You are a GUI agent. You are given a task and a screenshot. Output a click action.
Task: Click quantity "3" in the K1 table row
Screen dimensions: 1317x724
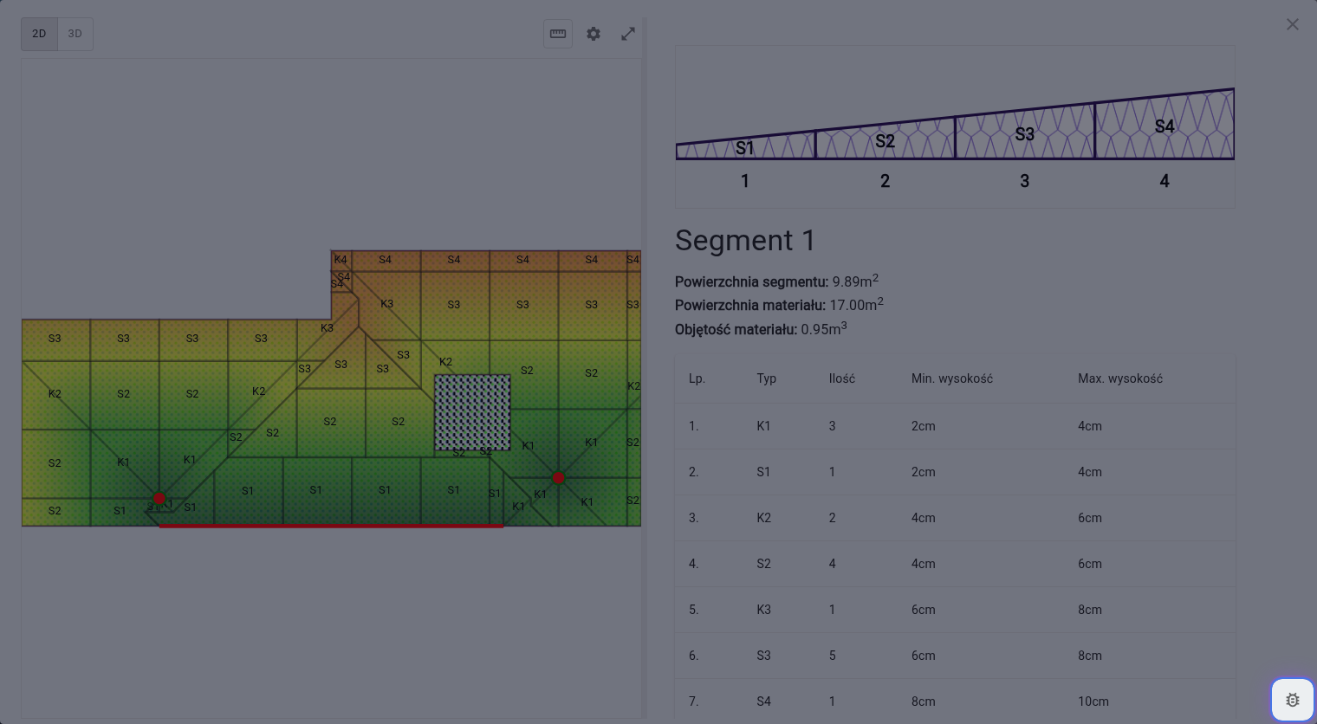833,426
